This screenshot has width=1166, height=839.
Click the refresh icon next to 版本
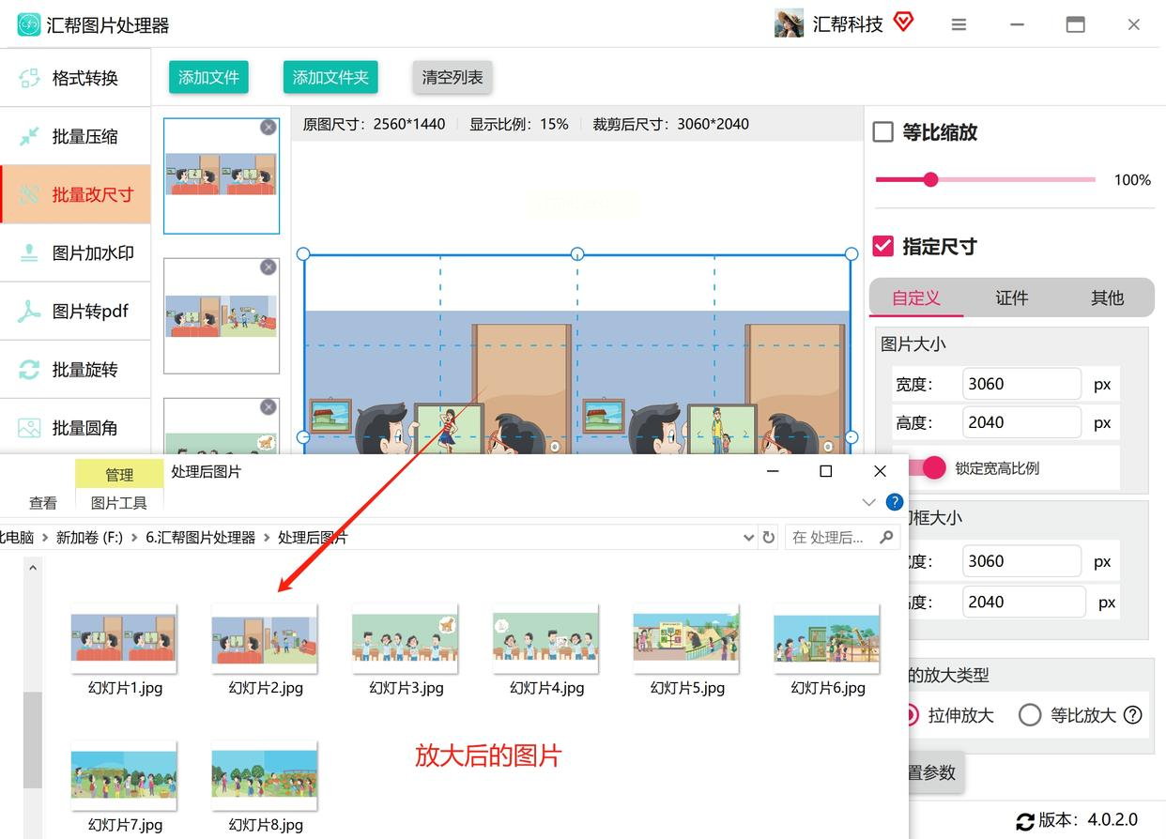point(1025,821)
